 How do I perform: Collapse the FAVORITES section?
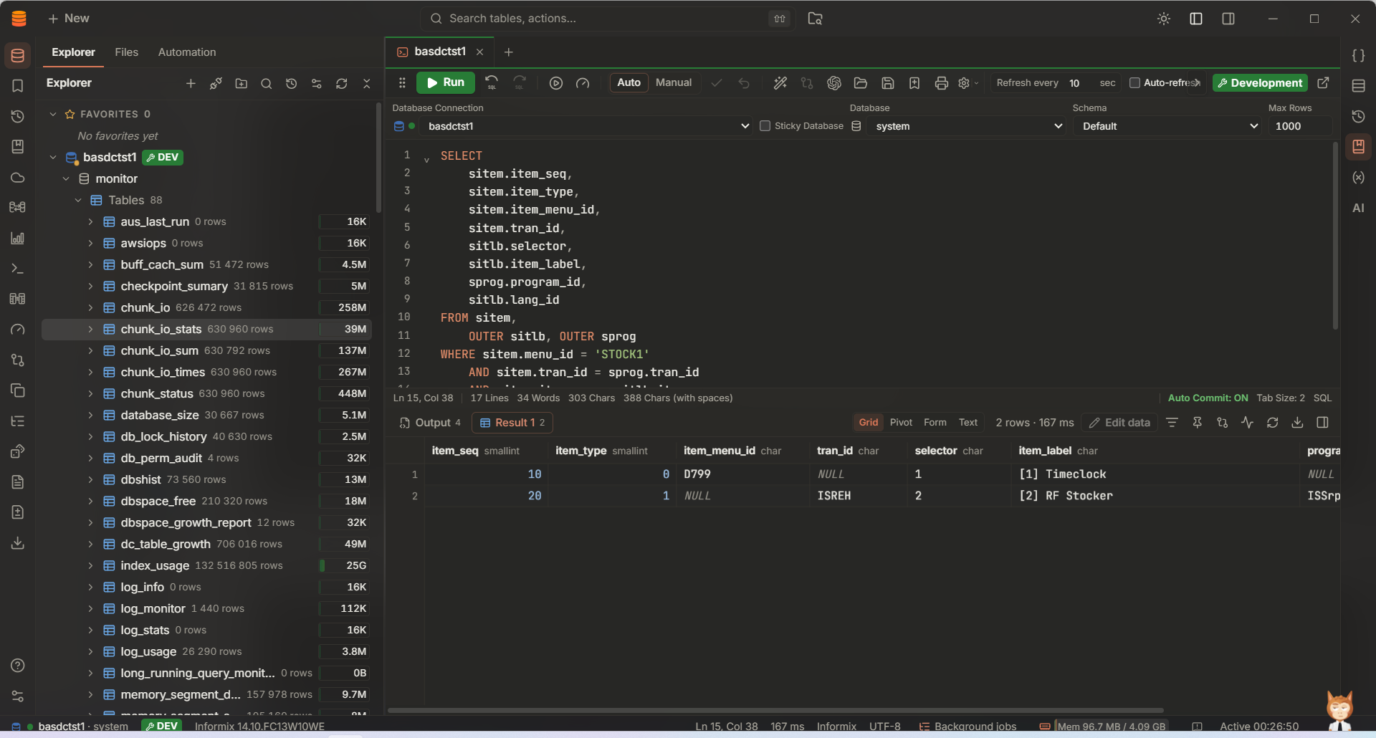coord(52,114)
